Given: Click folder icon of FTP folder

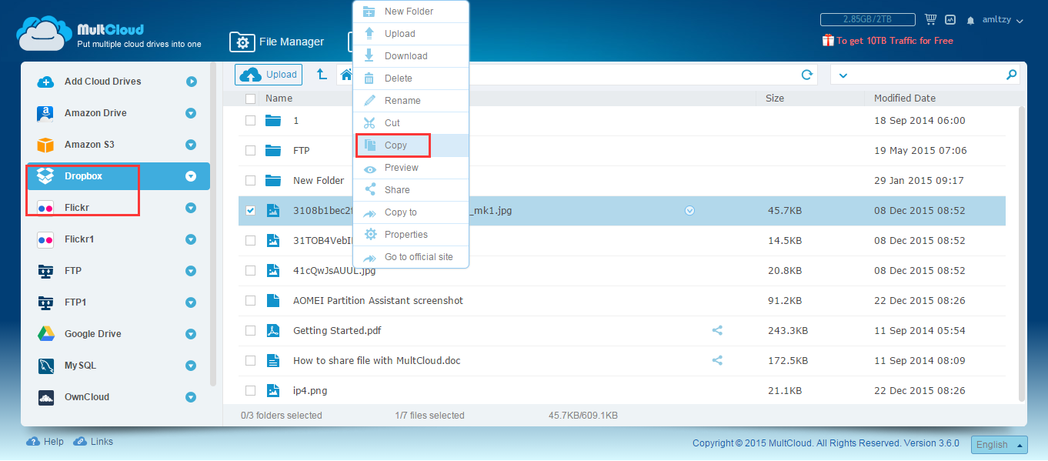Looking at the screenshot, I should (x=272, y=151).
